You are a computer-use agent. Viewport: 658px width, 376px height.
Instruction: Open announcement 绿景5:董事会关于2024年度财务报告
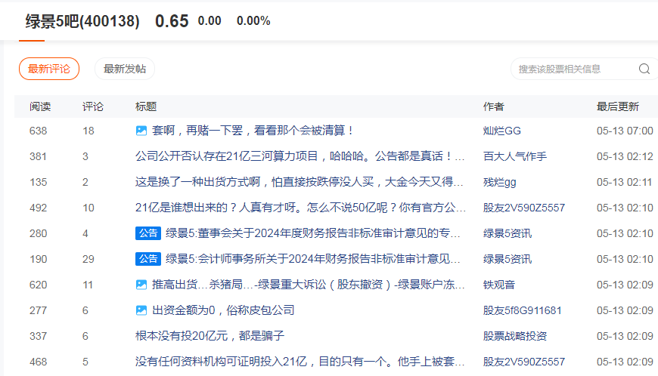[x=313, y=233]
